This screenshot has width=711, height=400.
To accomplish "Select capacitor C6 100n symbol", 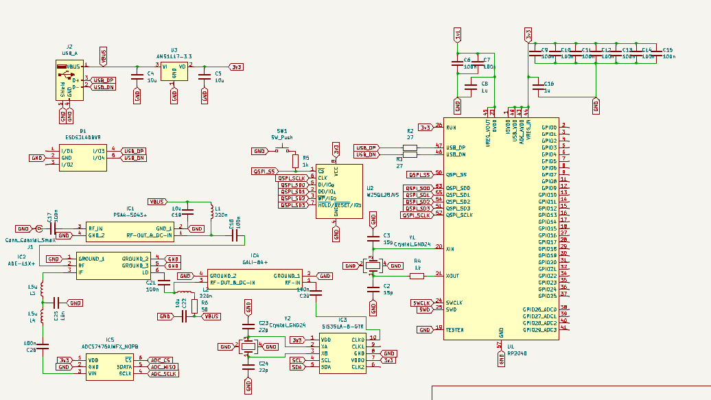I will coord(458,62).
